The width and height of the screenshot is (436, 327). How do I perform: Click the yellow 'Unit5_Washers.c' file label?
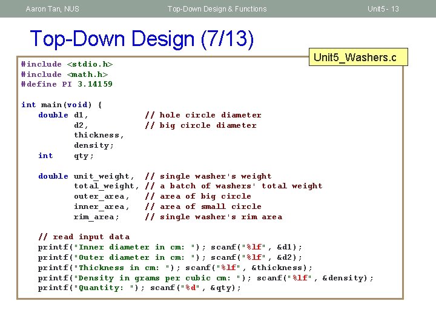pos(358,57)
